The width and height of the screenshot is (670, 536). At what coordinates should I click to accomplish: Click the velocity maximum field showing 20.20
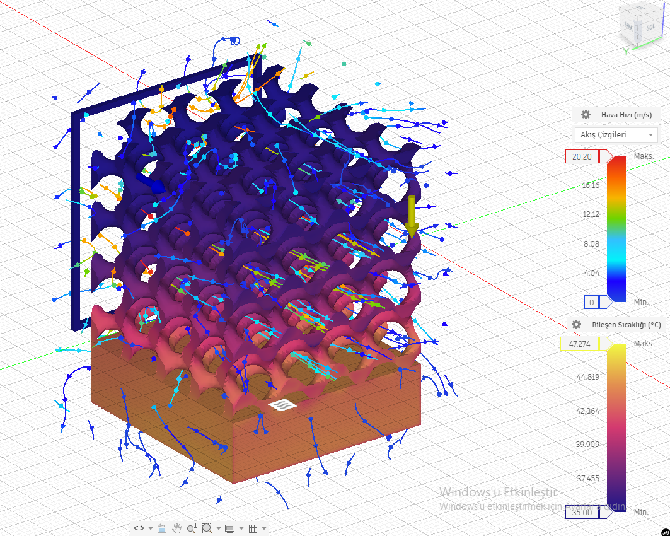(x=580, y=156)
